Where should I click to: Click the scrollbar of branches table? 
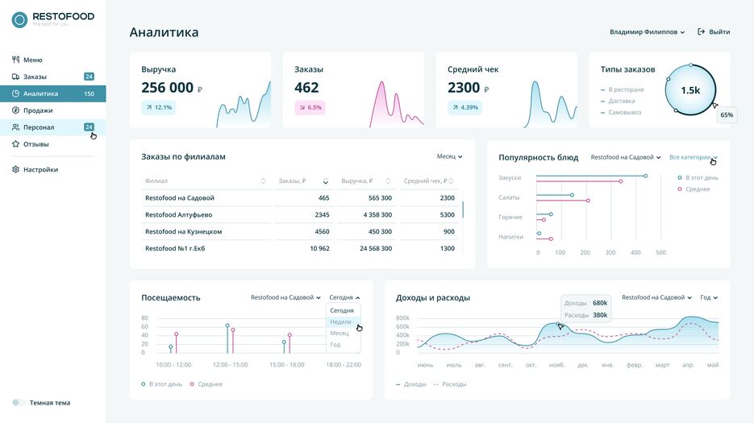point(463,209)
